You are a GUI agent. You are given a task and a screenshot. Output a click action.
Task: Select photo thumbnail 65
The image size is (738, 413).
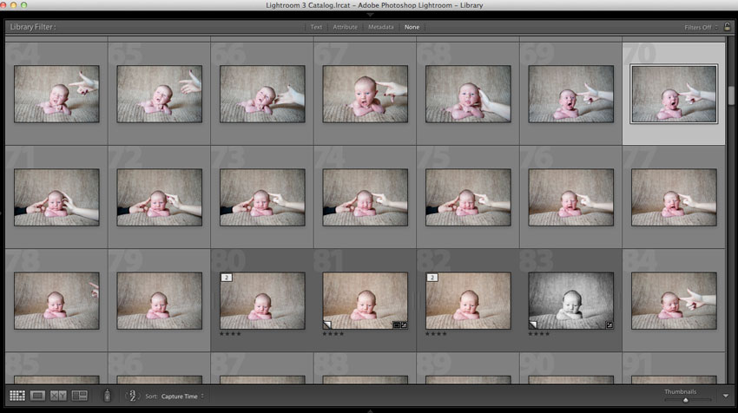click(160, 94)
